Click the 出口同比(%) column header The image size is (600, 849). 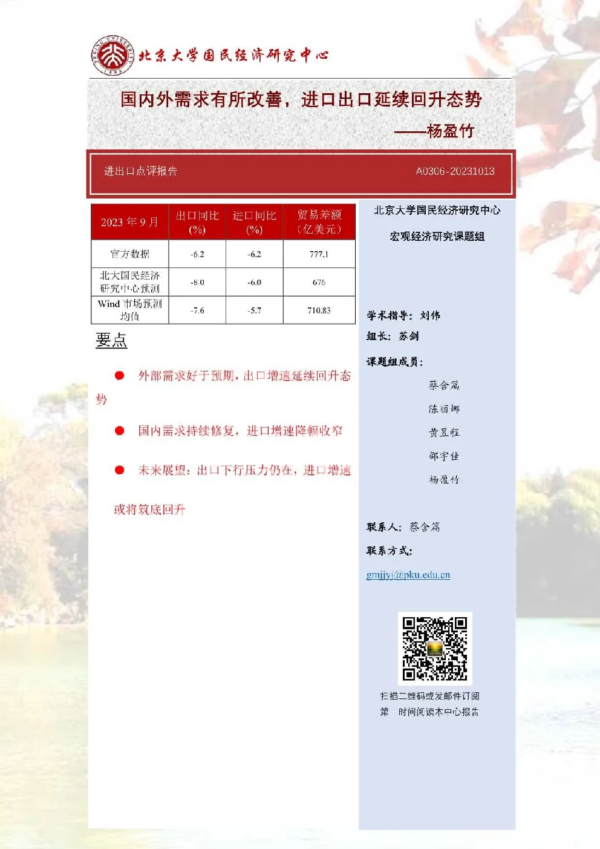[197, 222]
